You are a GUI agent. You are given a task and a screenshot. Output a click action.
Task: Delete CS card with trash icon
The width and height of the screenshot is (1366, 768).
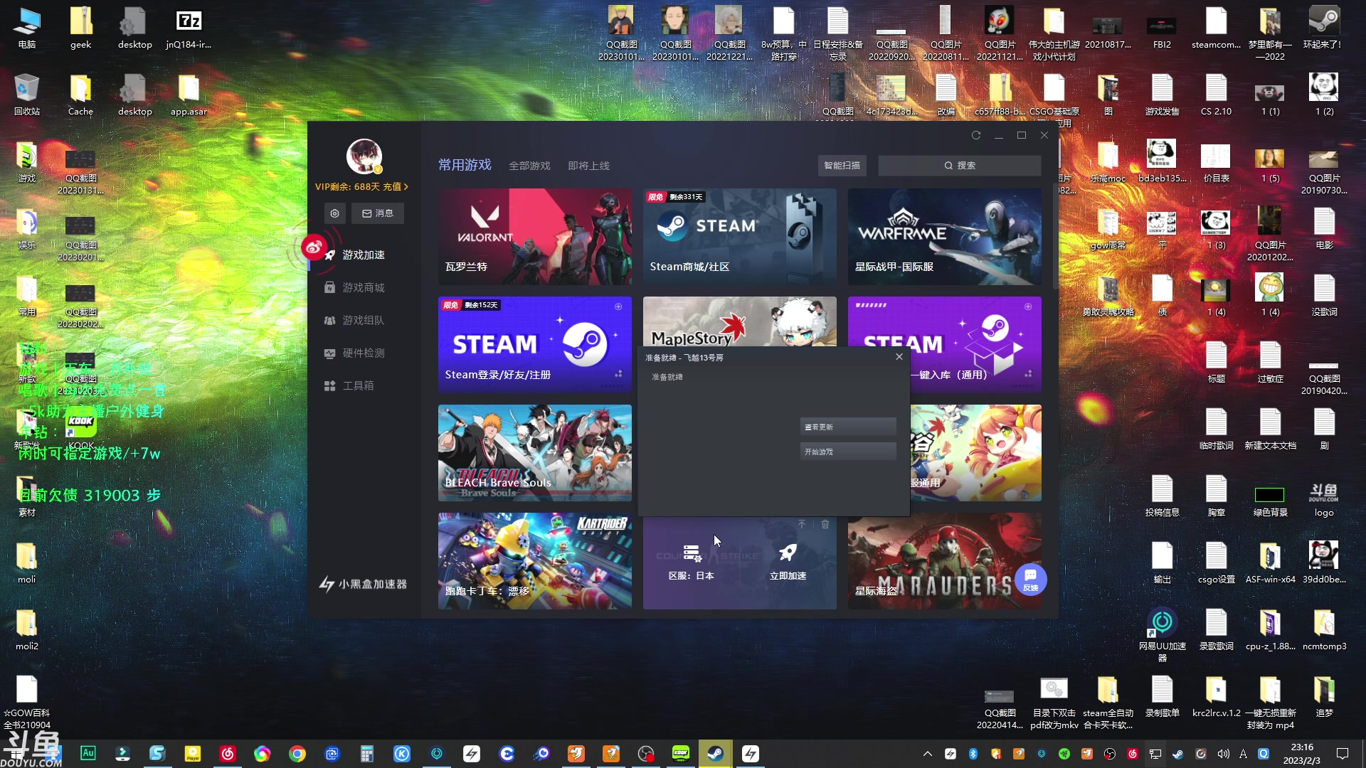(x=825, y=524)
